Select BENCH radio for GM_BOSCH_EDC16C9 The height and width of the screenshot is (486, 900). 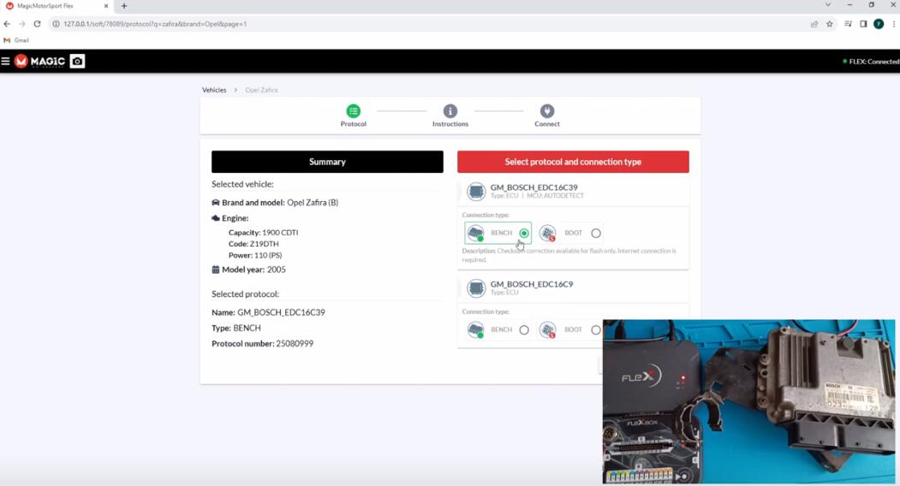(524, 330)
